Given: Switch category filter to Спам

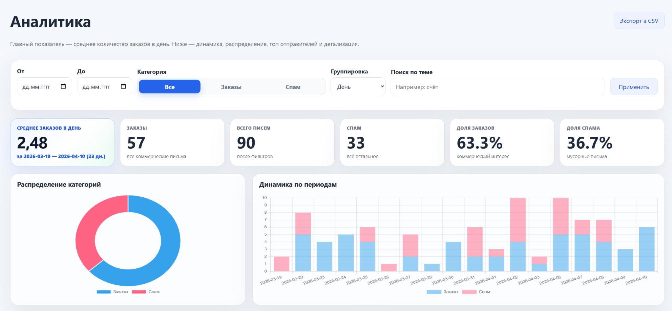Looking at the screenshot, I should tap(293, 87).
